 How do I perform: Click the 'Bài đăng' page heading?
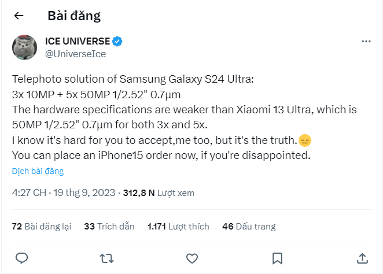coord(74,16)
